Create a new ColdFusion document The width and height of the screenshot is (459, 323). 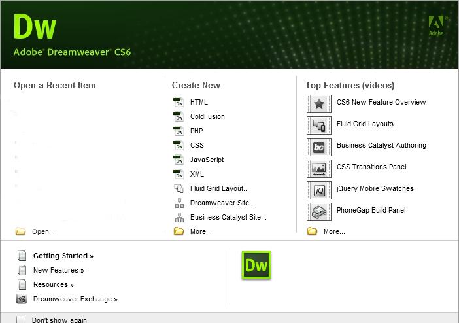click(207, 116)
